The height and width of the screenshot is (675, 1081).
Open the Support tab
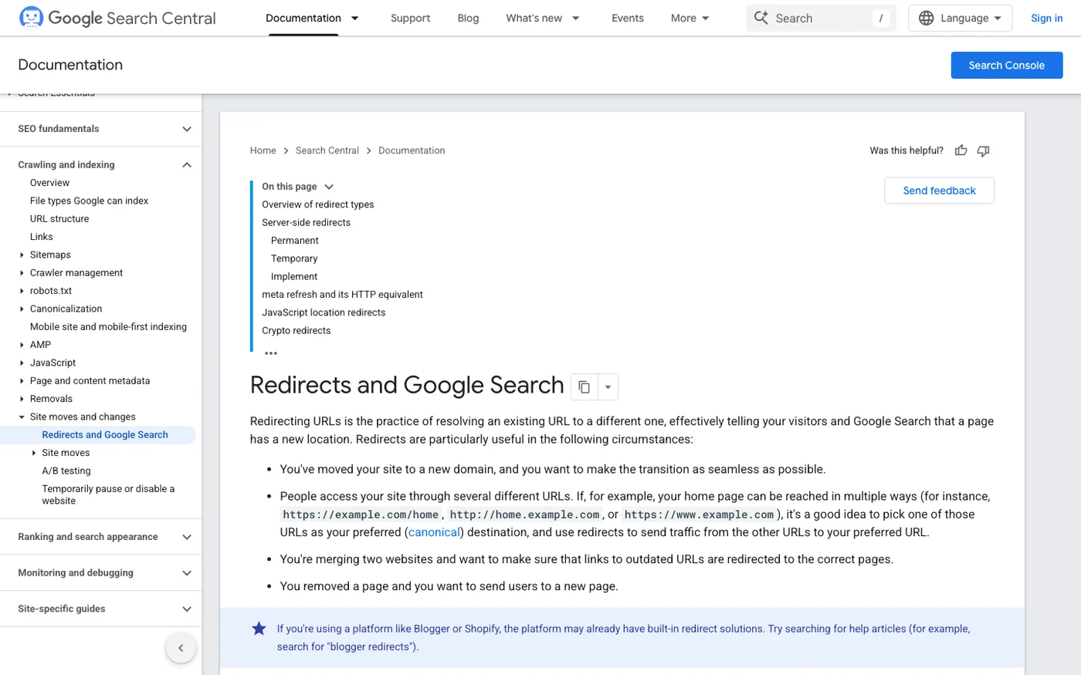click(x=410, y=18)
